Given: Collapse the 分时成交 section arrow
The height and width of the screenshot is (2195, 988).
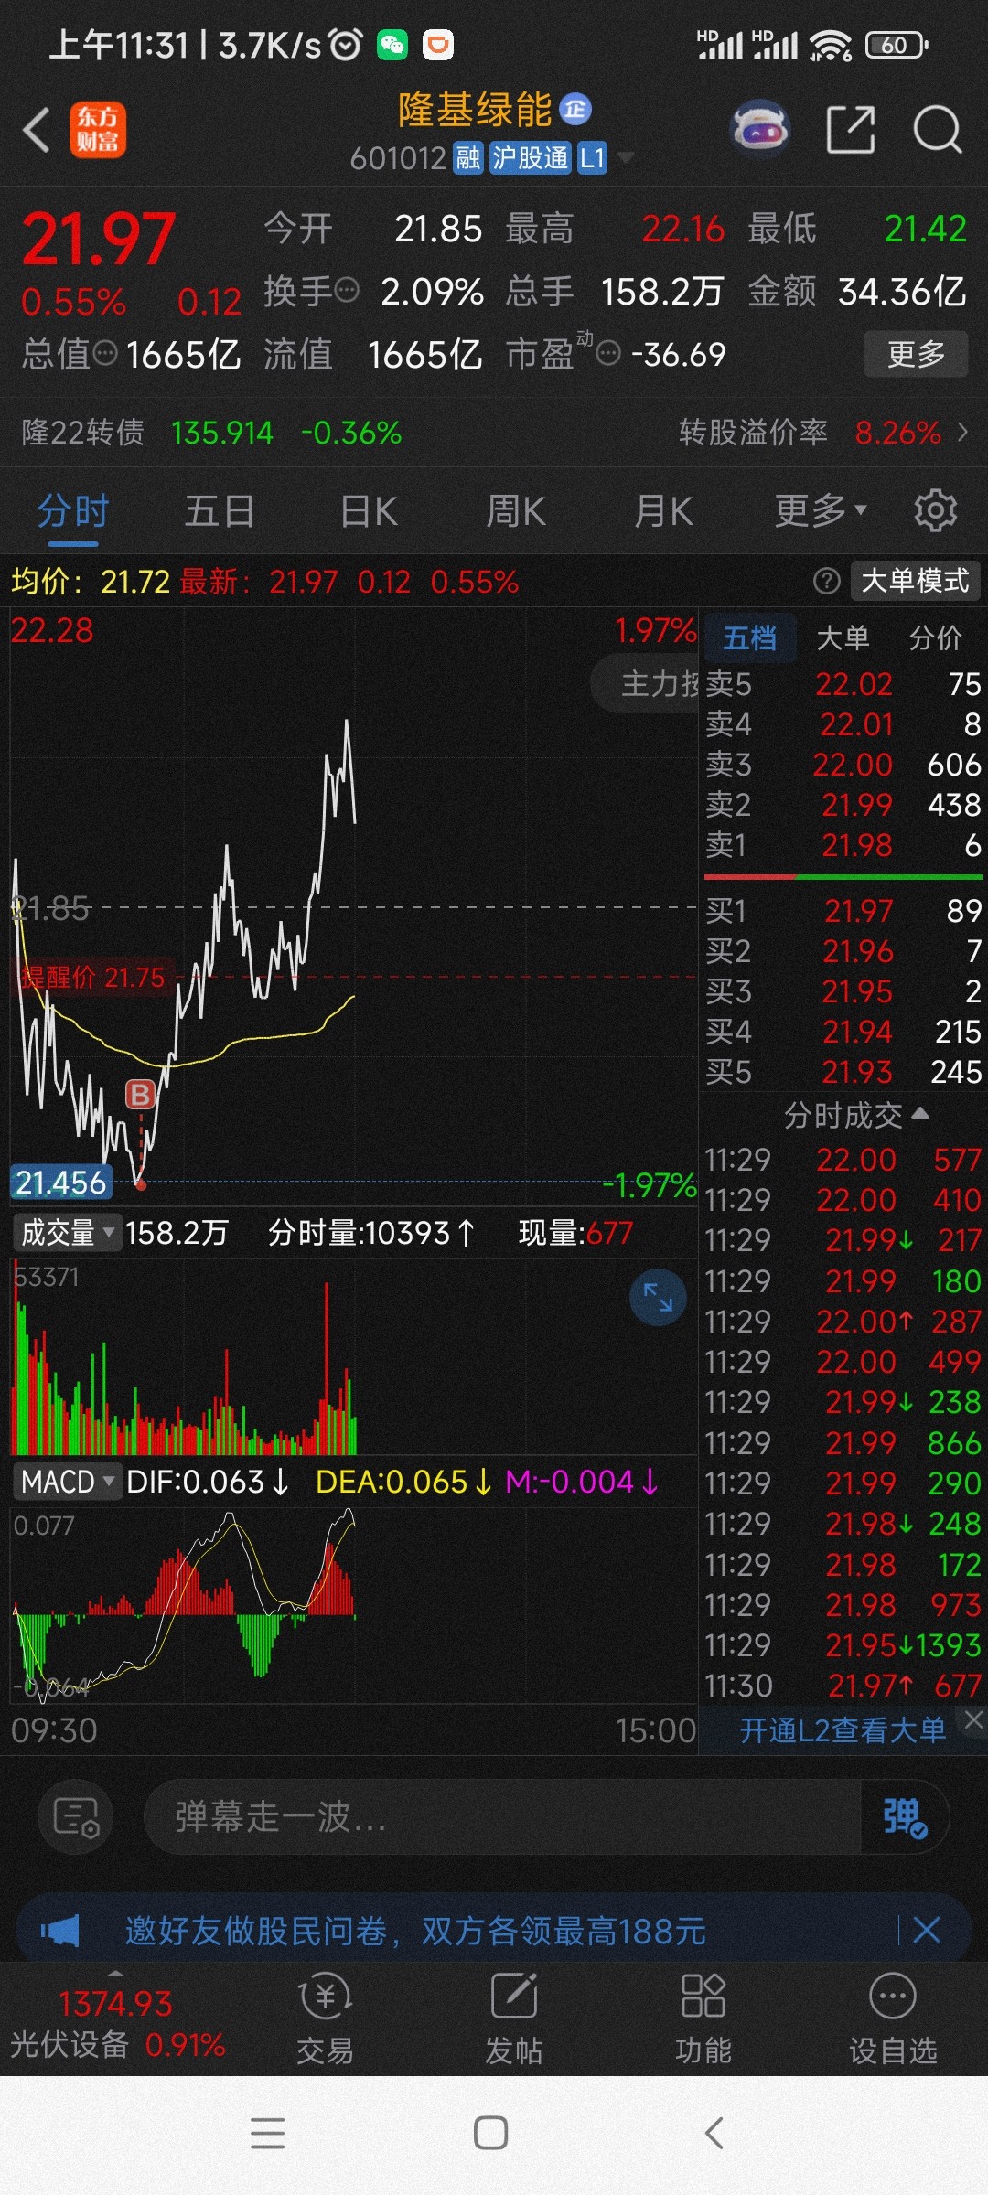Looking at the screenshot, I should coord(921,1113).
